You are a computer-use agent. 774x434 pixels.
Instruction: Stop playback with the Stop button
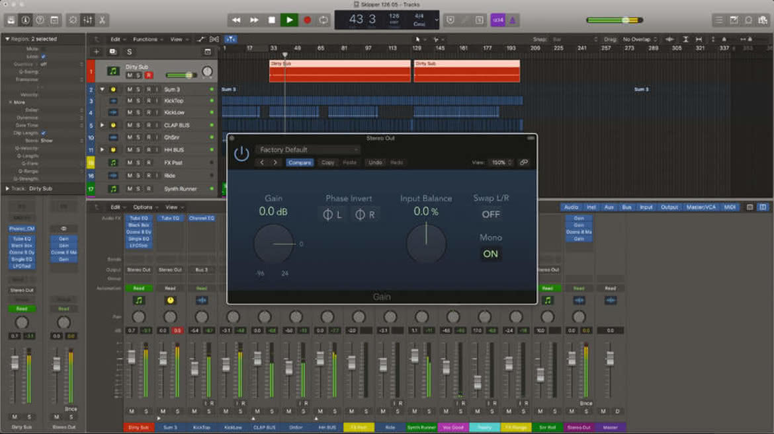(271, 20)
